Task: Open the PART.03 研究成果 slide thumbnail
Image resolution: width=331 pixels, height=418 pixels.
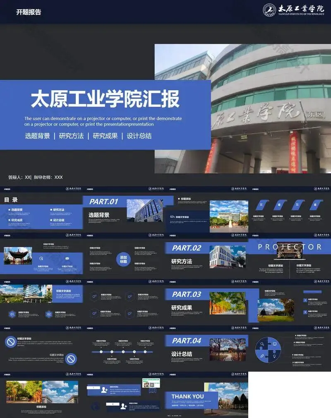Action: pos(206,302)
